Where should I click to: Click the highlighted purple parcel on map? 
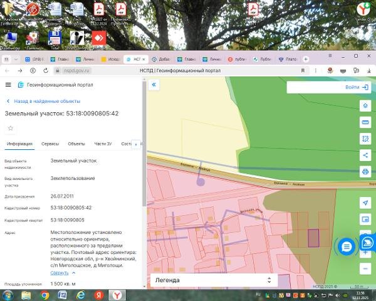click(x=313, y=238)
